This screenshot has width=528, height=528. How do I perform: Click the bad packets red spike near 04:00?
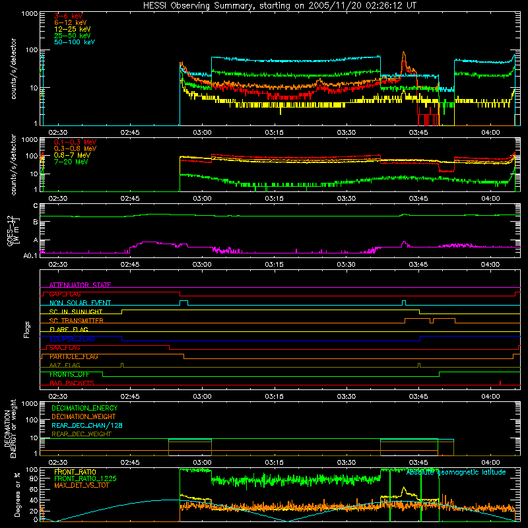click(500, 383)
